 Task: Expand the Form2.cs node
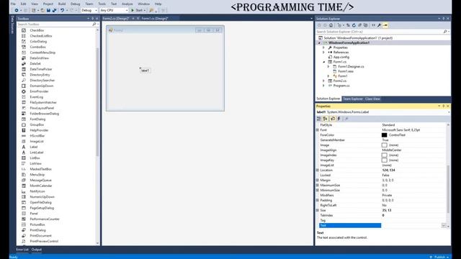[x=324, y=81]
